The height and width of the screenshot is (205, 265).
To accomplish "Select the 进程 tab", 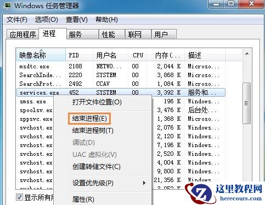I will click(53, 33).
